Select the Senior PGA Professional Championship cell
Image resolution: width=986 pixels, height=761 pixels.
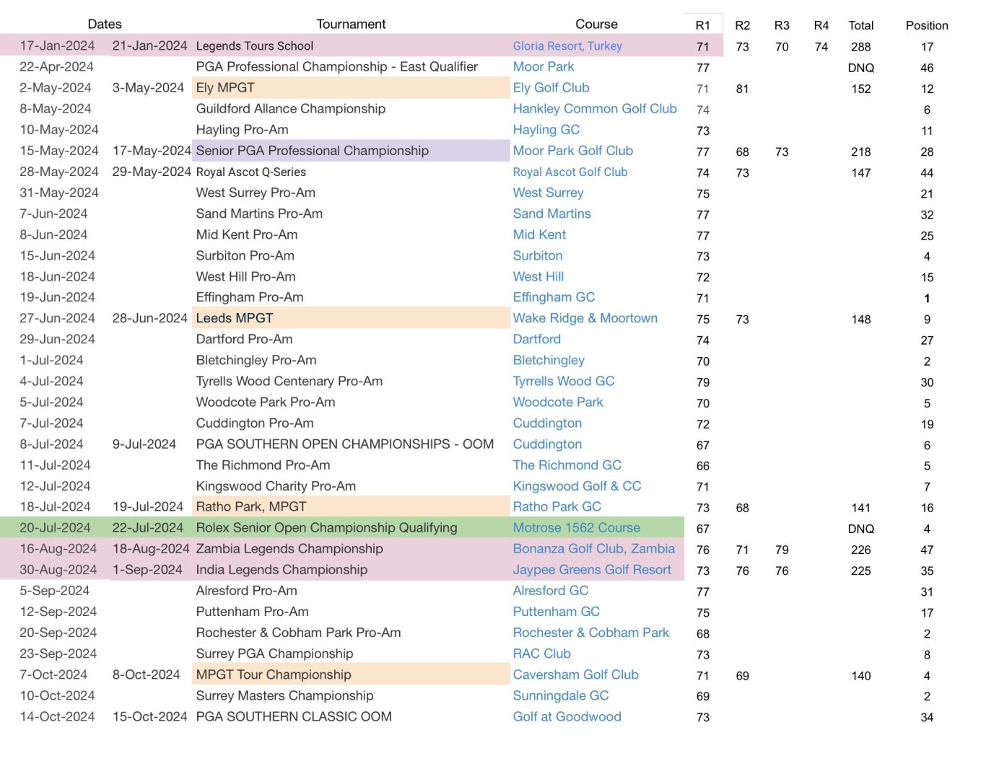pos(352,150)
